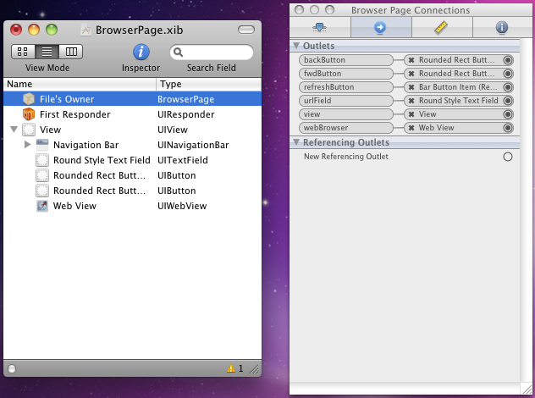Viewport: 535px width, 398px height.
Task: Select the first Rounded Rect Button row
Action: 132,175
